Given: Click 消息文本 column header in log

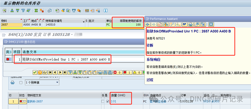Looking at the screenshot, I should 83,52.
